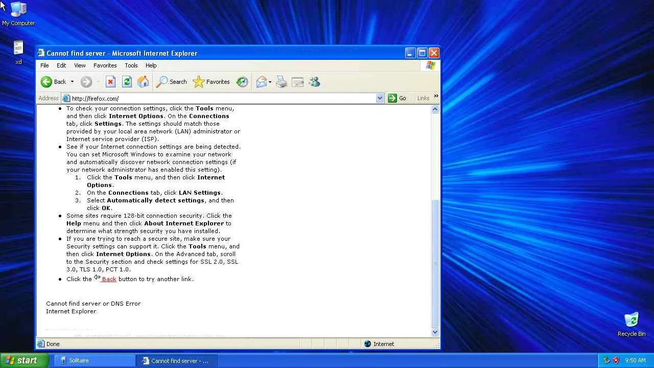Refresh the page using the toolbar icon
Screen dimensions: 654x368
coord(127,82)
